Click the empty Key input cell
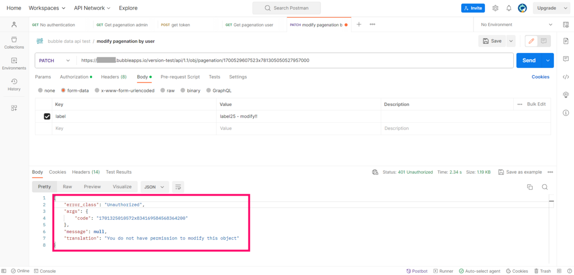This screenshot has width=574, height=275. tap(134, 128)
